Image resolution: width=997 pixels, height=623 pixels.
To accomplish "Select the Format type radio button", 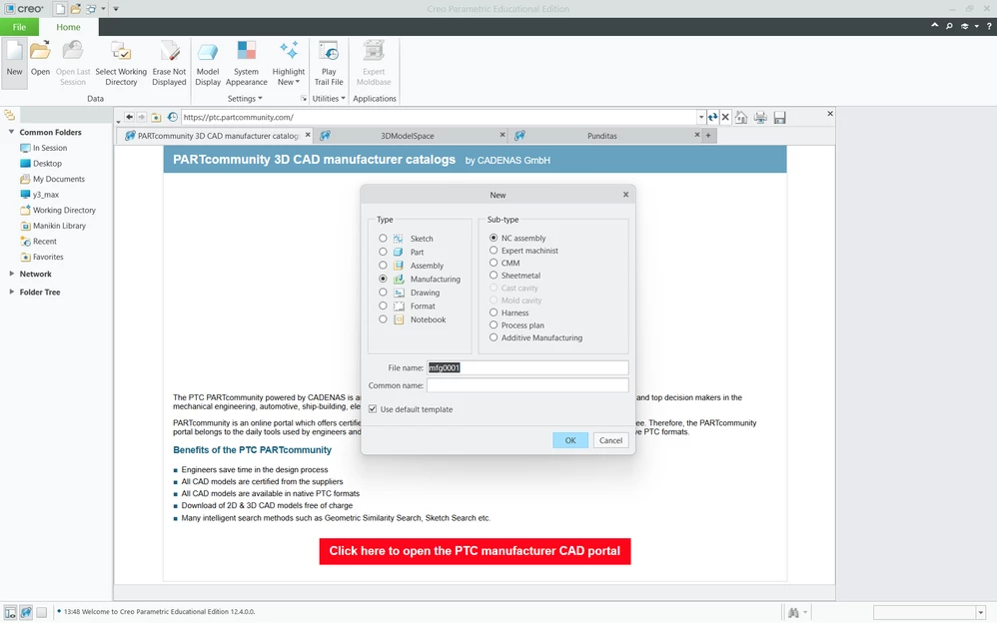I will point(383,306).
